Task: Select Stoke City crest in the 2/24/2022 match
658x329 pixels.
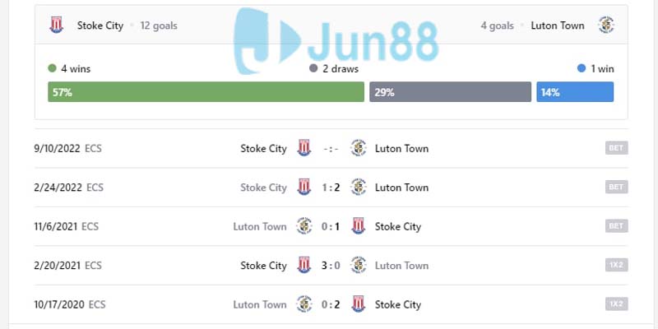Action: pyautogui.click(x=304, y=188)
